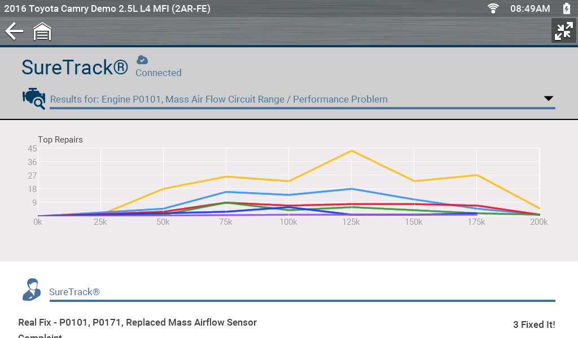Exit full screen with the collapse arrows icon
578x338 pixels.
tap(563, 32)
